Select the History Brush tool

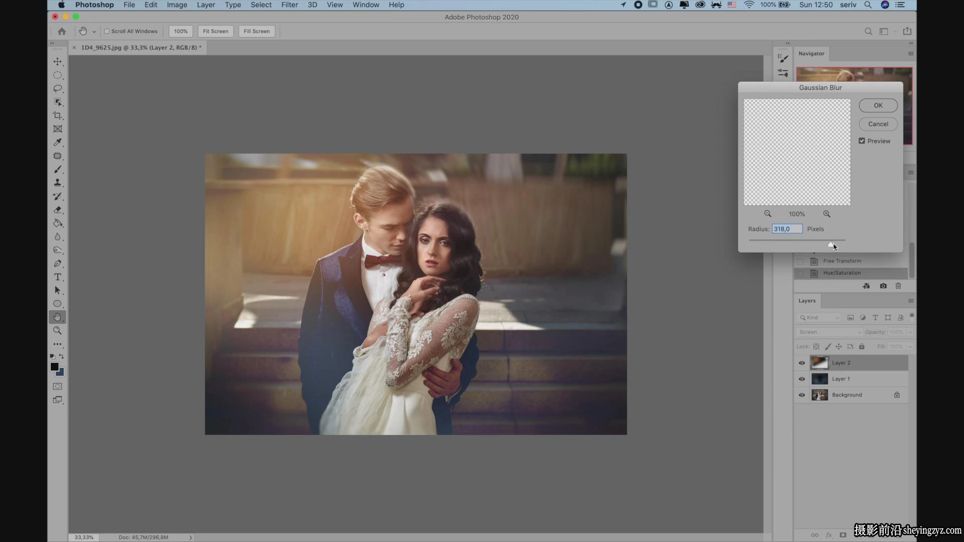(58, 196)
